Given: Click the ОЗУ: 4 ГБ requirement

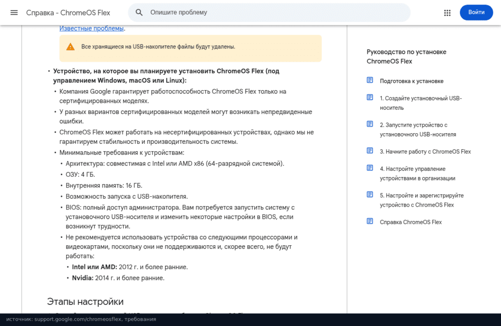Looking at the screenshot, I should tap(80, 175).
